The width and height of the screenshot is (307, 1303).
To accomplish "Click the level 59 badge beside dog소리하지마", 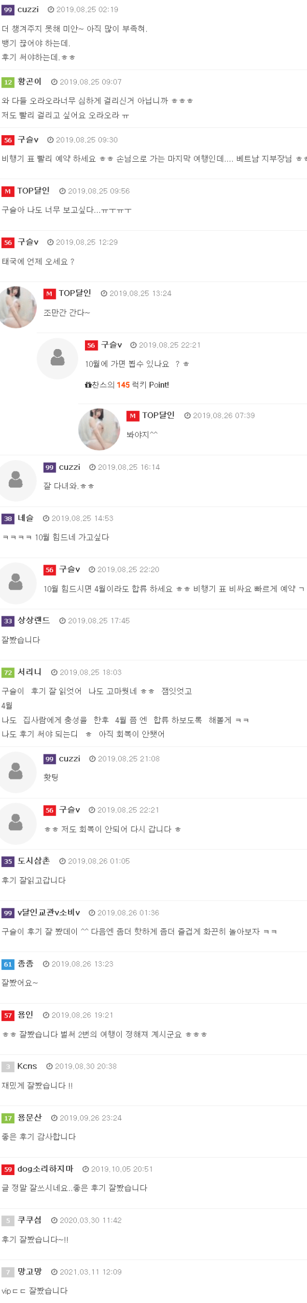I will click(8, 1169).
